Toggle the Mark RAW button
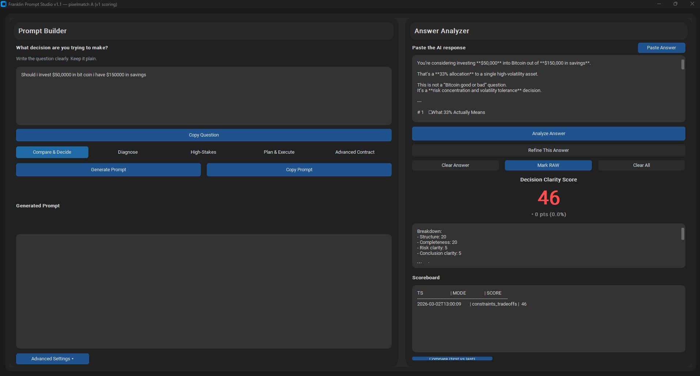This screenshot has width=700, height=376. point(548,165)
